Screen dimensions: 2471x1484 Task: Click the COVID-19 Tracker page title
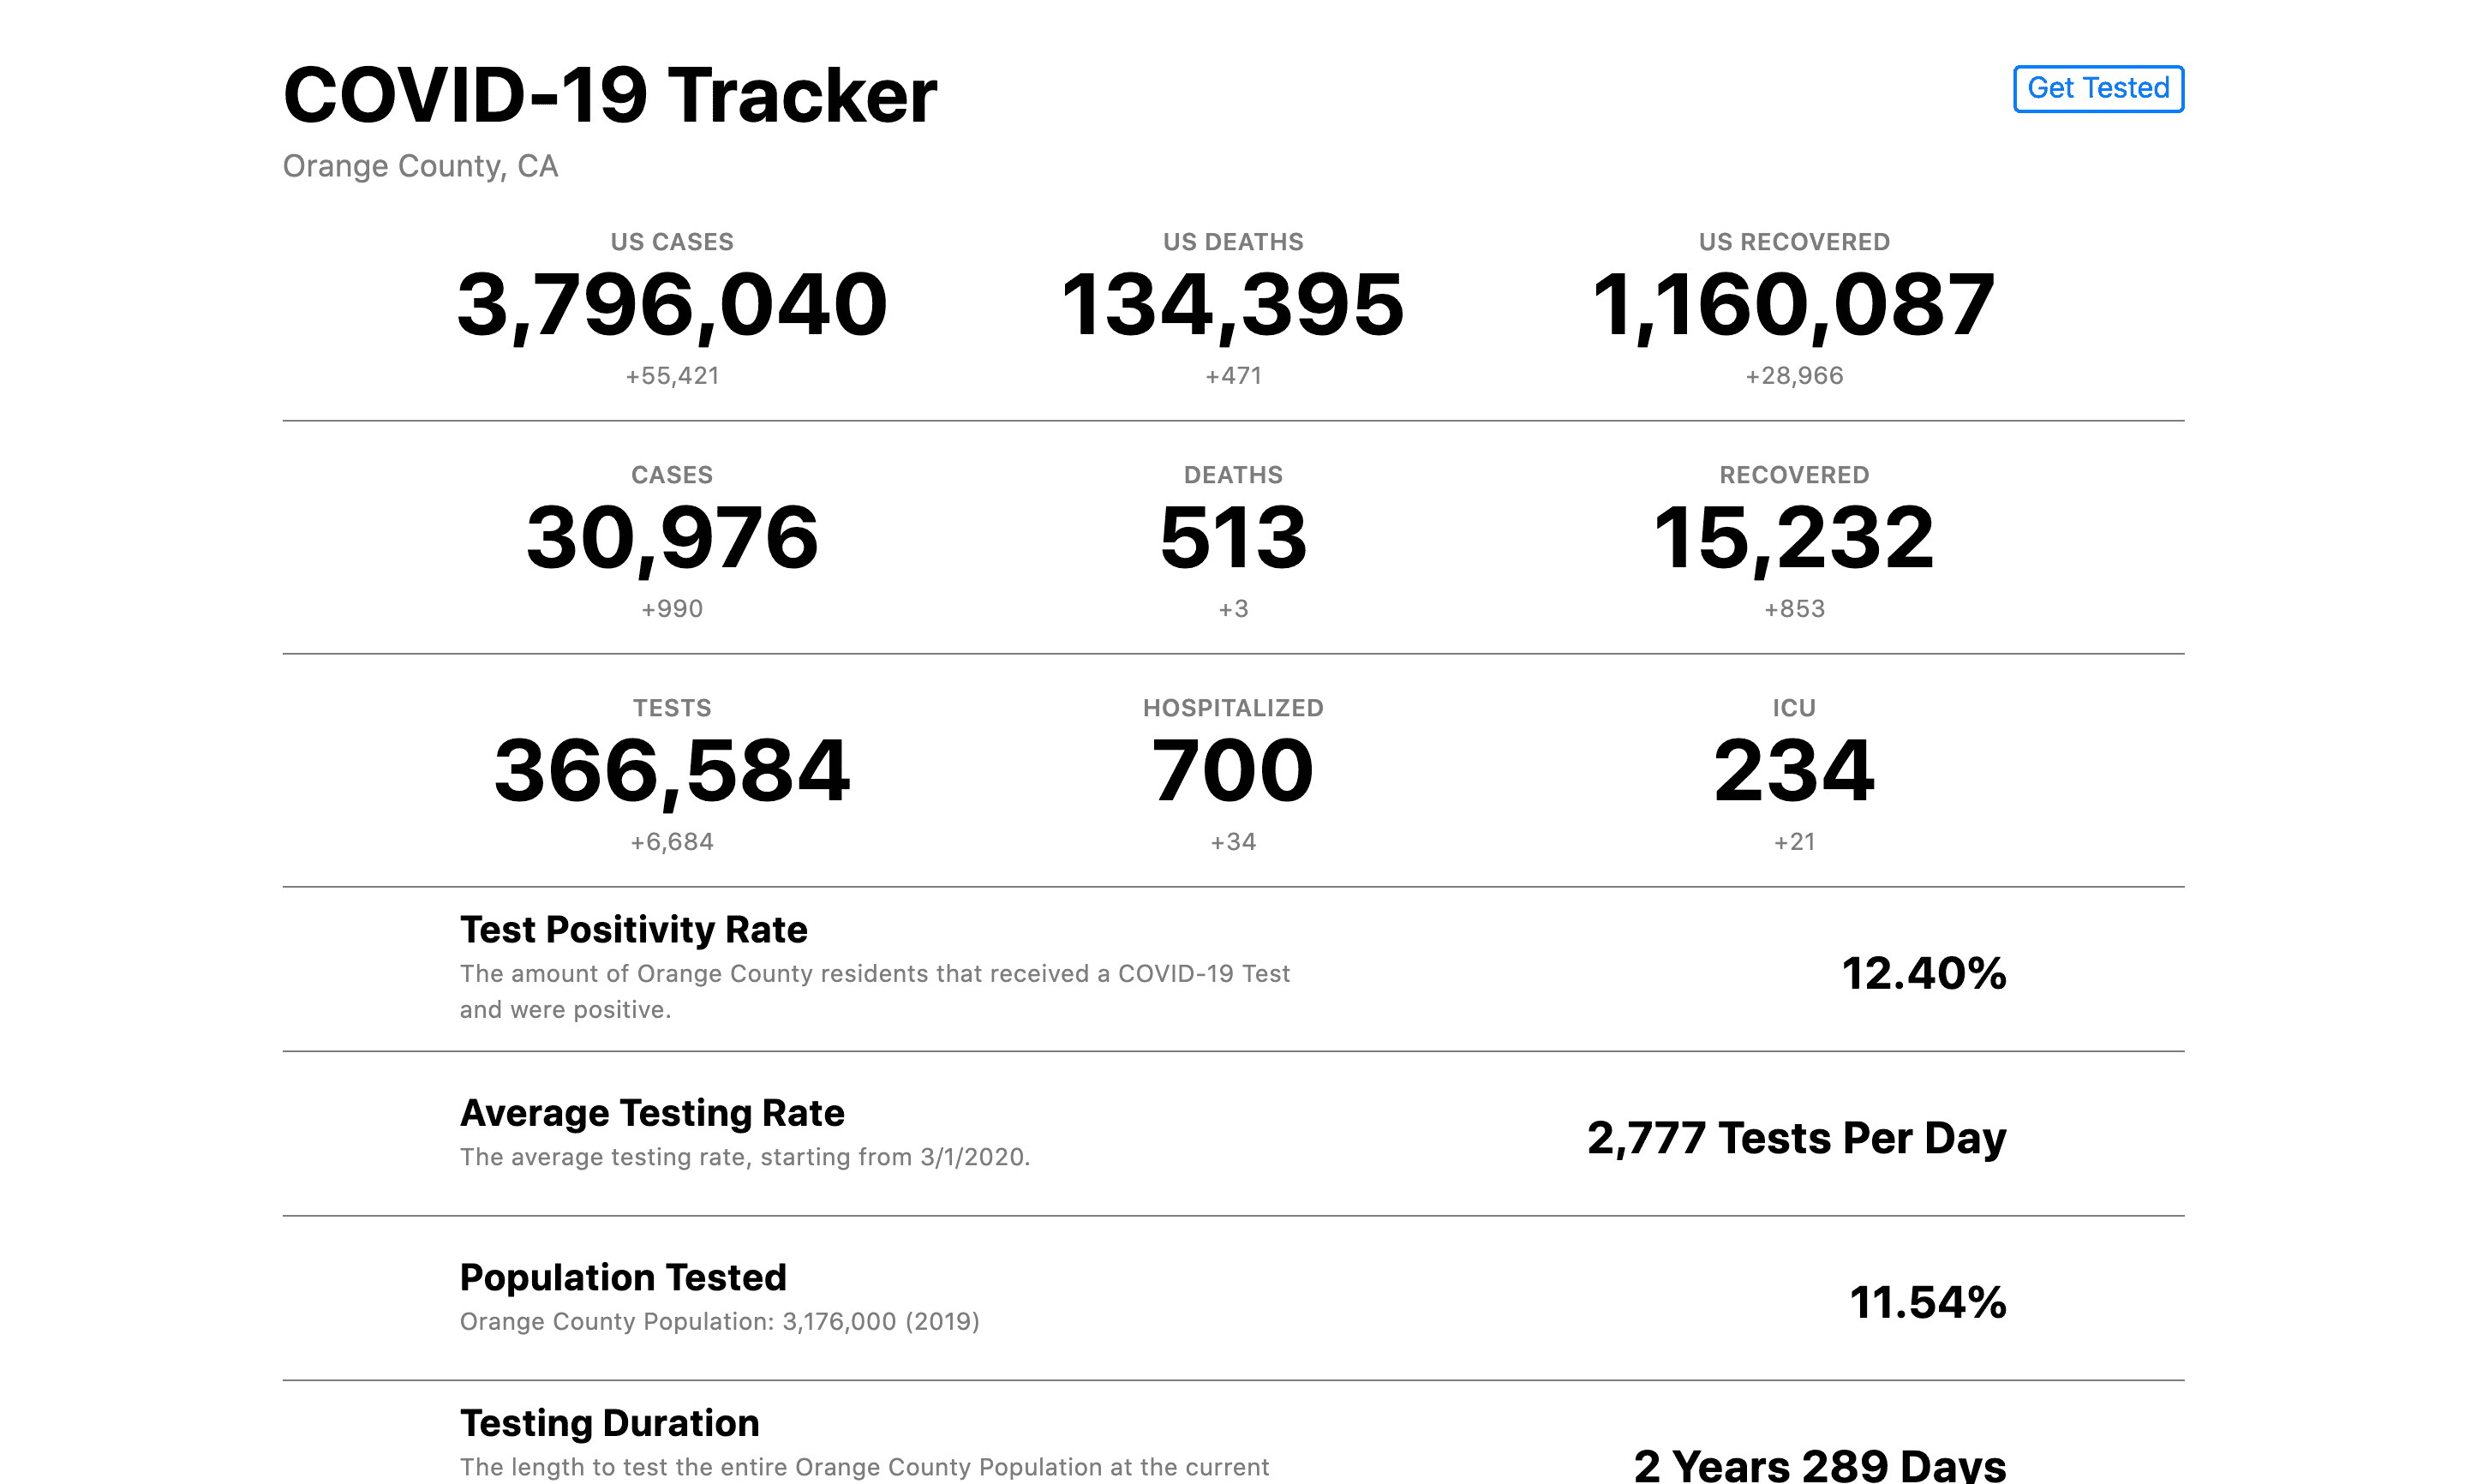click(x=610, y=96)
